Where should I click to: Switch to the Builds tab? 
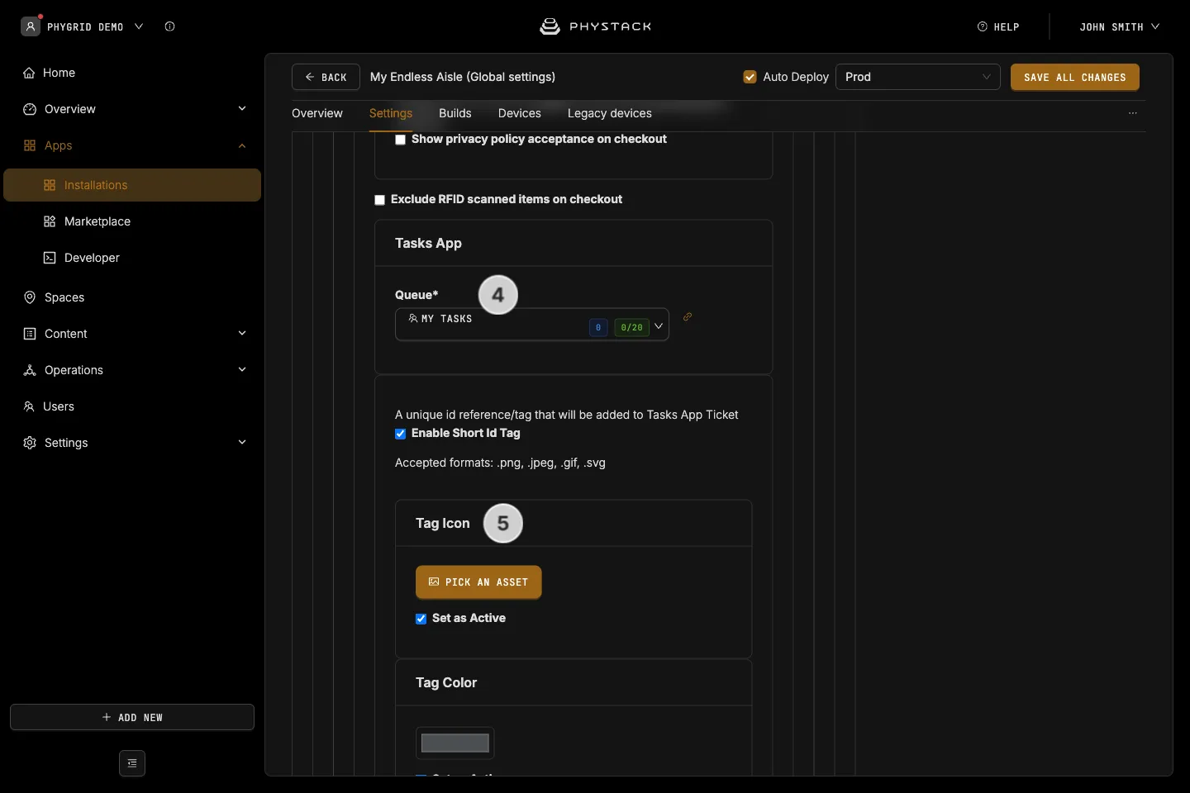(455, 113)
